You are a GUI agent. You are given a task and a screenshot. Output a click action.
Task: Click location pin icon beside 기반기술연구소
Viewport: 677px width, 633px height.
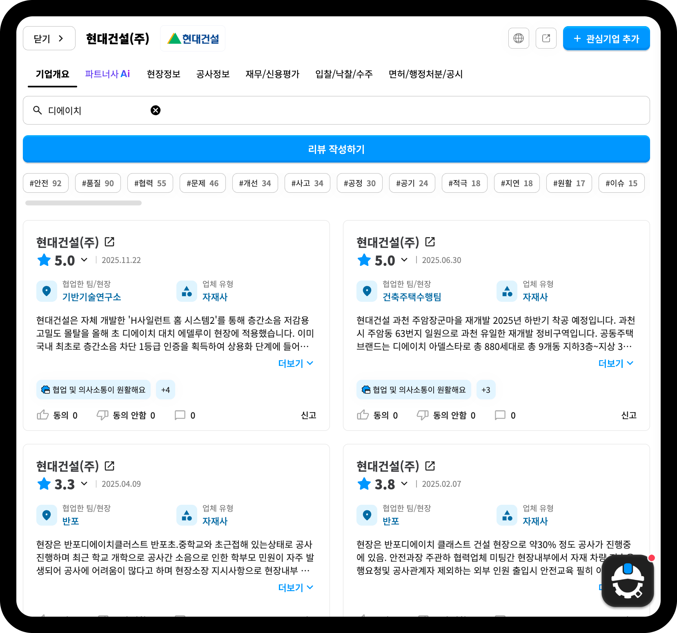tap(47, 291)
